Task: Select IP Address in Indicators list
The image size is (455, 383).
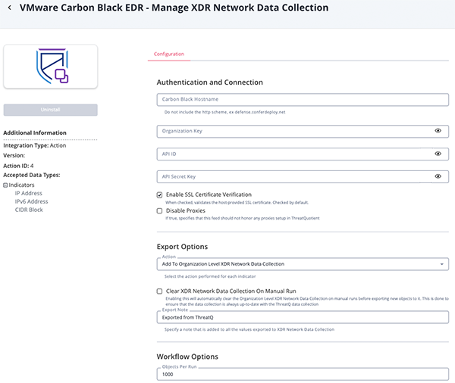Action: 29,193
